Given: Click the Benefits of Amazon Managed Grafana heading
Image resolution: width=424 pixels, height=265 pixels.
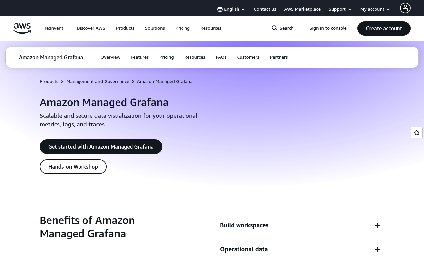Looking at the screenshot, I should point(87,227).
